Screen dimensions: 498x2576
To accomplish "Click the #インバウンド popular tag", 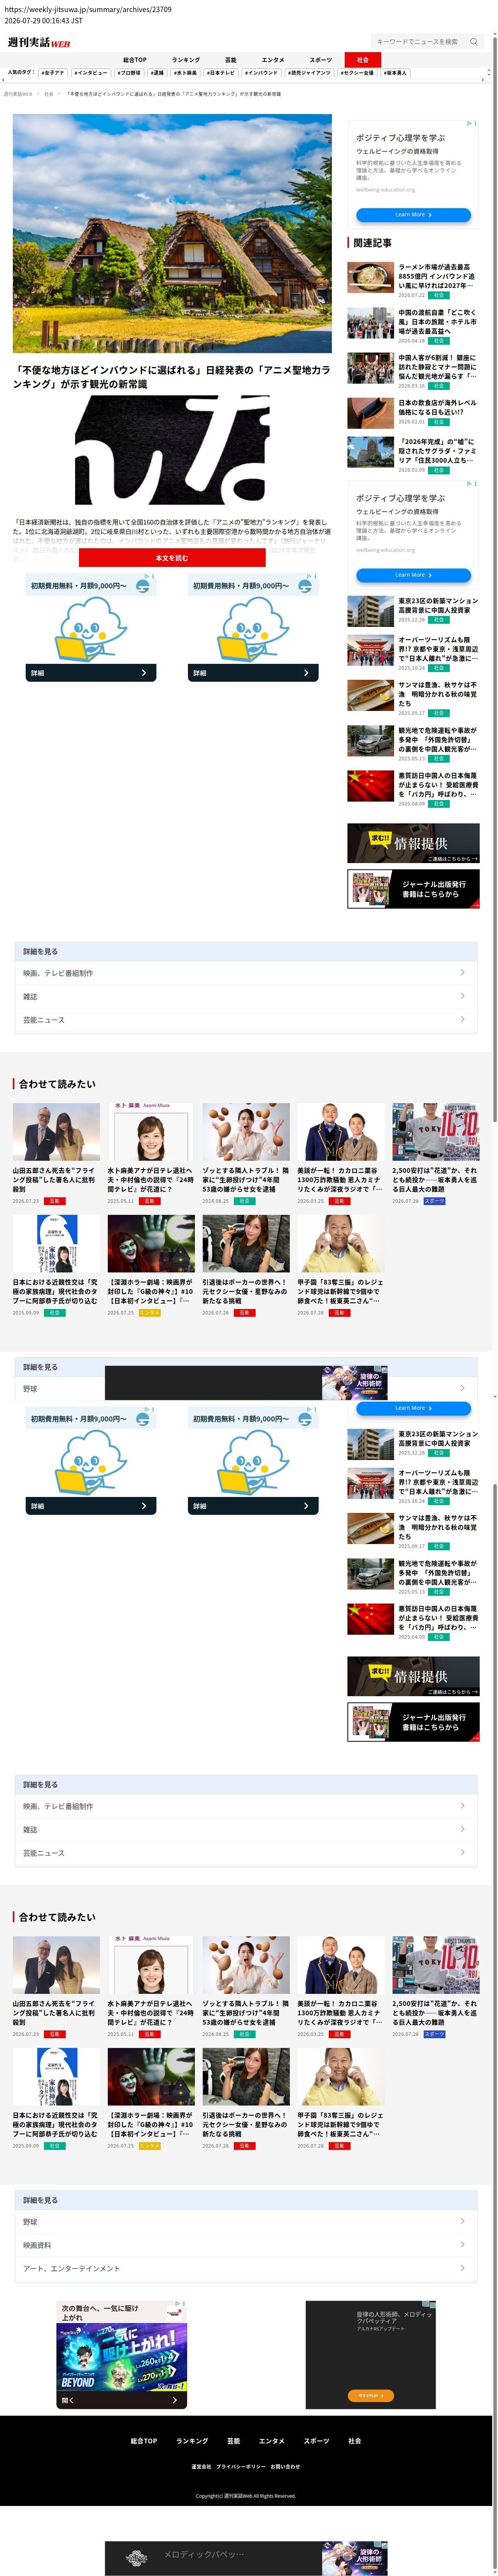I will (x=261, y=73).
